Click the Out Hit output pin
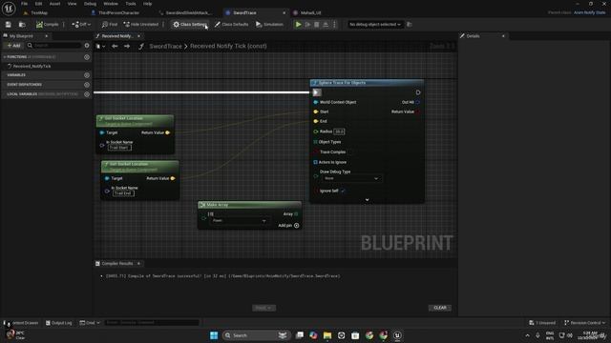The height and width of the screenshot is (343, 611). click(418, 102)
